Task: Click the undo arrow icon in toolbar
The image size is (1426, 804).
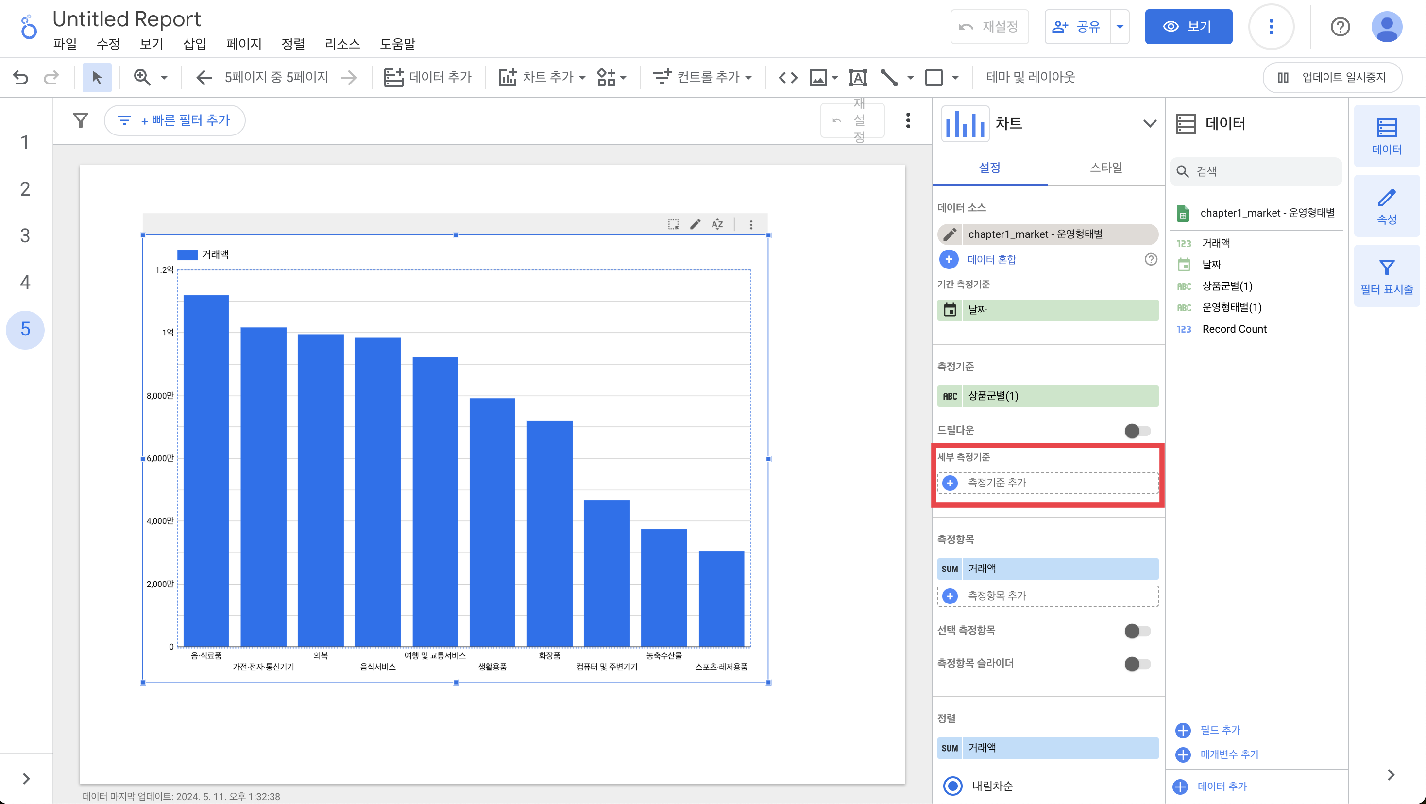Action: click(x=20, y=77)
